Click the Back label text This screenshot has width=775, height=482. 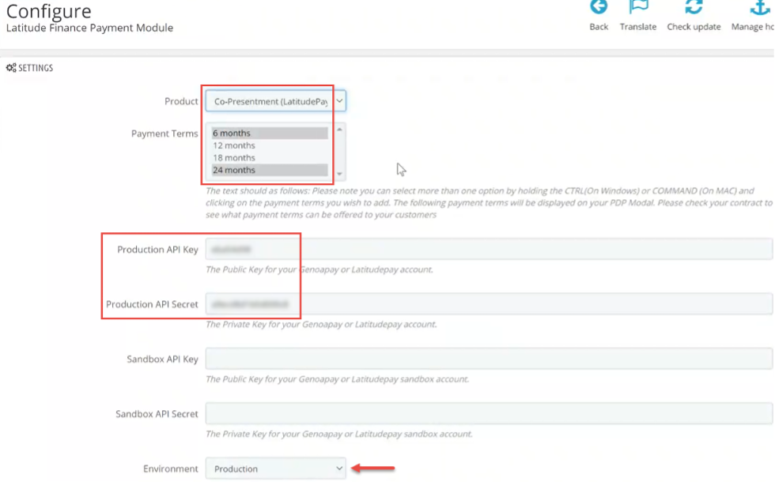pyautogui.click(x=599, y=27)
